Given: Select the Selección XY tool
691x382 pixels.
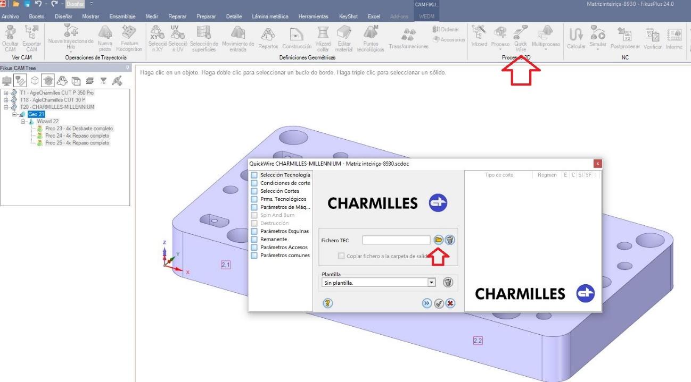Looking at the screenshot, I should tap(158, 37).
